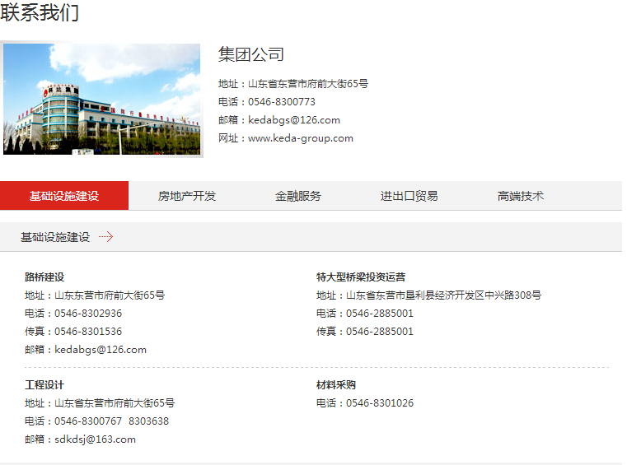Click the address containing 中兴路308号
Image resolution: width=627 pixels, height=465 pixels.
443,295
